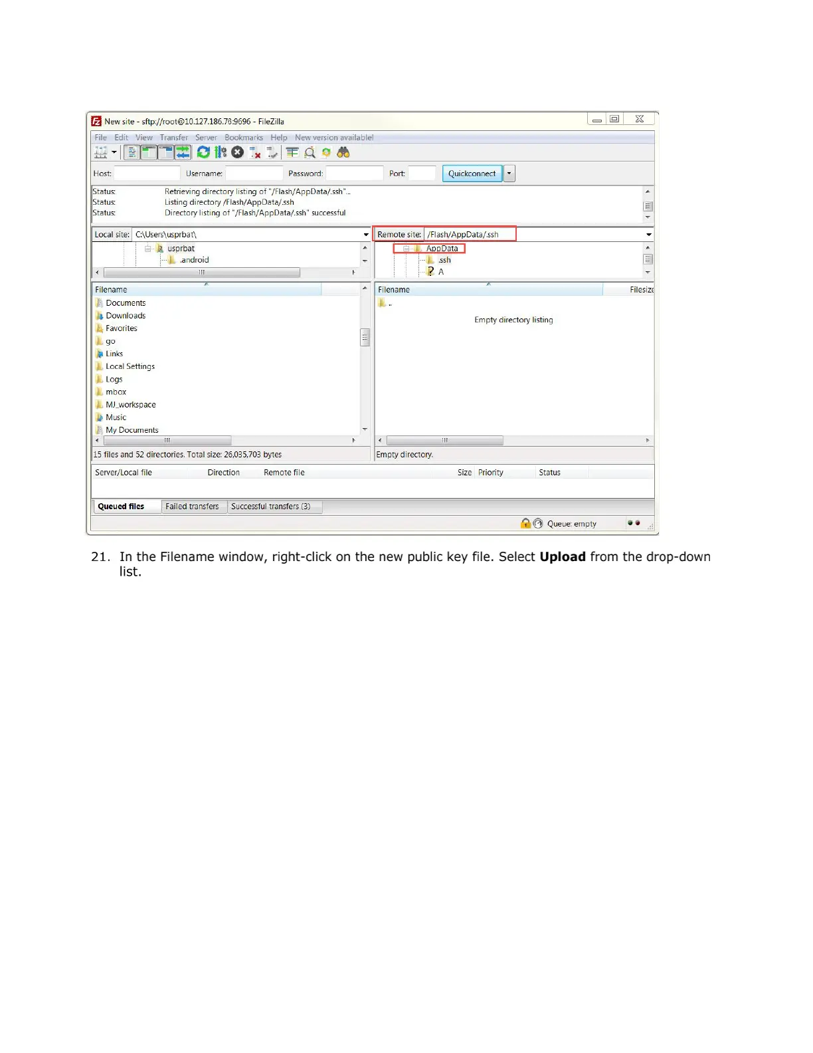Collapse the AppData folder in remote tree
This screenshot has height=1053, width=813.
point(406,249)
